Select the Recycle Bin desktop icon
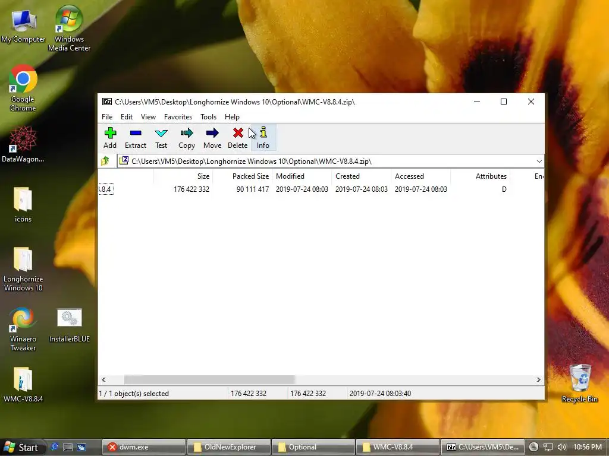 (580, 383)
